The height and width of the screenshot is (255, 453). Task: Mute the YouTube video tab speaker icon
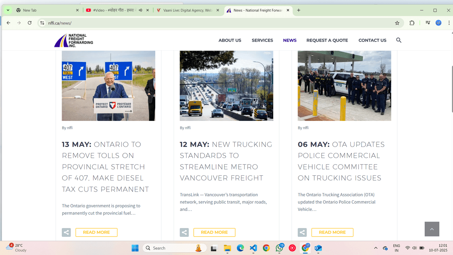pos(140,10)
